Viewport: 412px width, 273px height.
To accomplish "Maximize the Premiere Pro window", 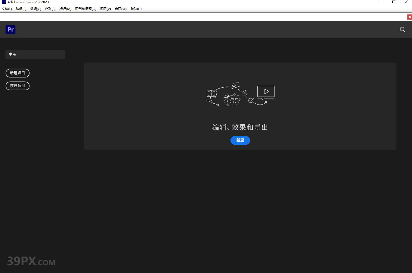I will point(394,2).
